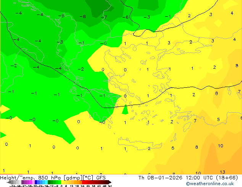Click the 'Height/Temp.' title text

(x=17, y=178)
